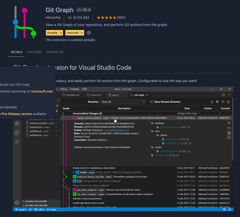Click the fetch from remote cloud icon
Viewport: 240px width, 217px height.
click(x=223, y=102)
